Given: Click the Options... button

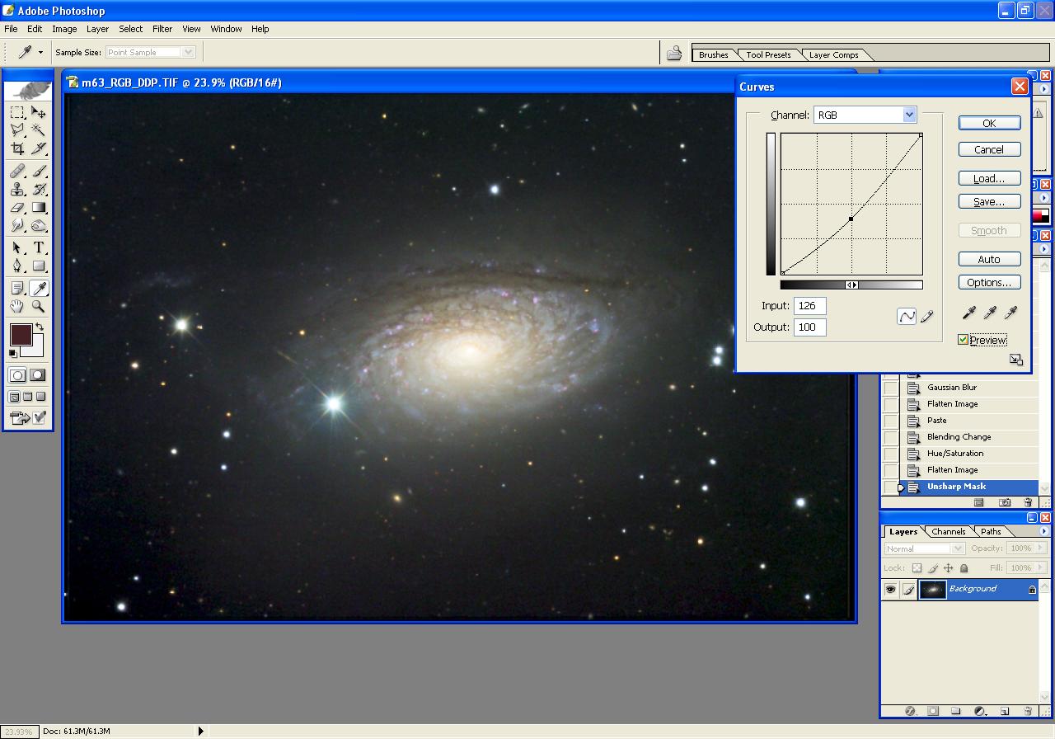Looking at the screenshot, I should point(989,282).
